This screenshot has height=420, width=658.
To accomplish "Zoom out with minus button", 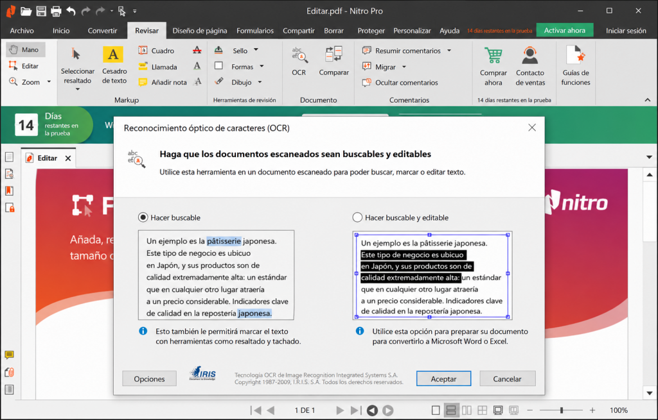I will pyautogui.click(x=530, y=410).
